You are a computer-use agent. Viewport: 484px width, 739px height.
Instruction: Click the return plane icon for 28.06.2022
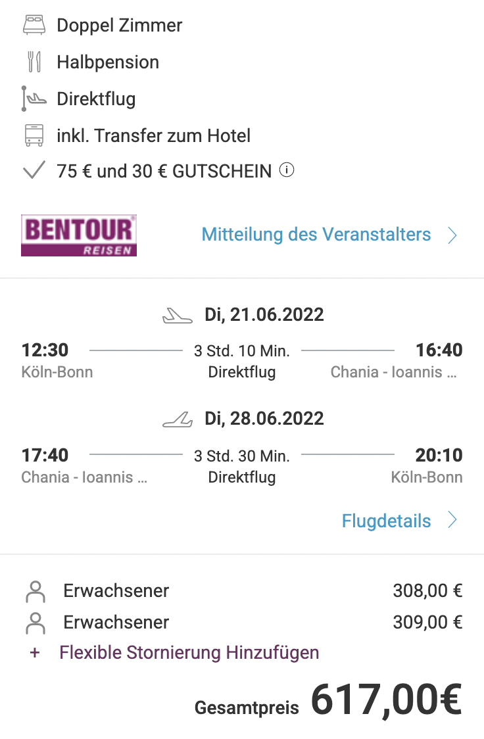click(x=177, y=419)
